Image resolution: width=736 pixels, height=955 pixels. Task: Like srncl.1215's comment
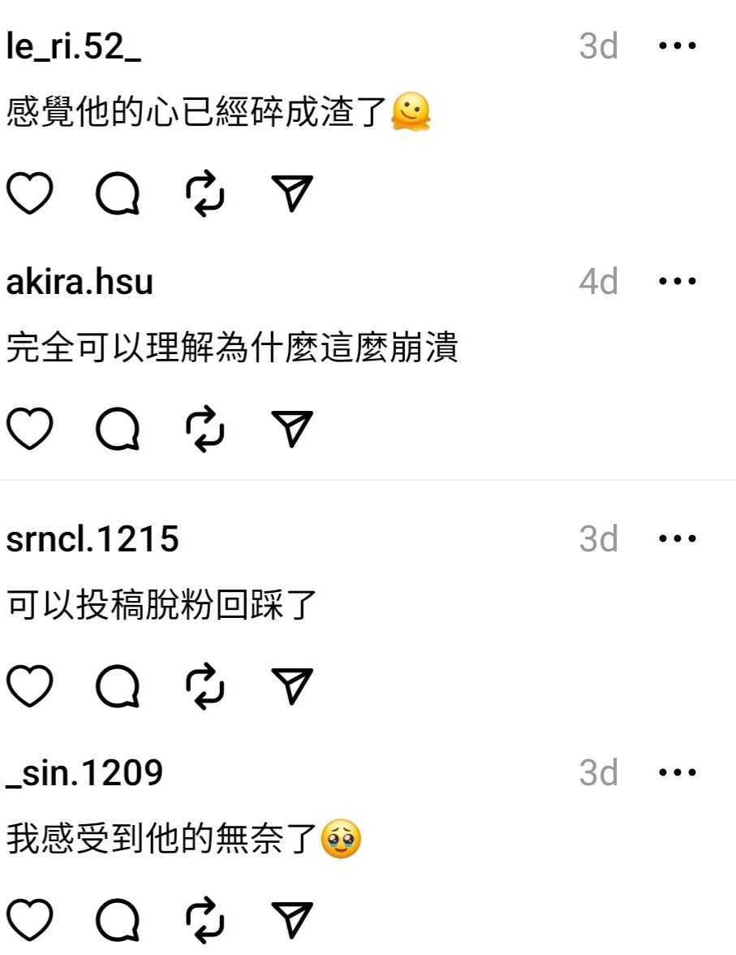pos(30,686)
